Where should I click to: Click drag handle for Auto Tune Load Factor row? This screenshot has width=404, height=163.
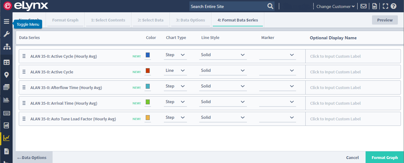point(24,119)
